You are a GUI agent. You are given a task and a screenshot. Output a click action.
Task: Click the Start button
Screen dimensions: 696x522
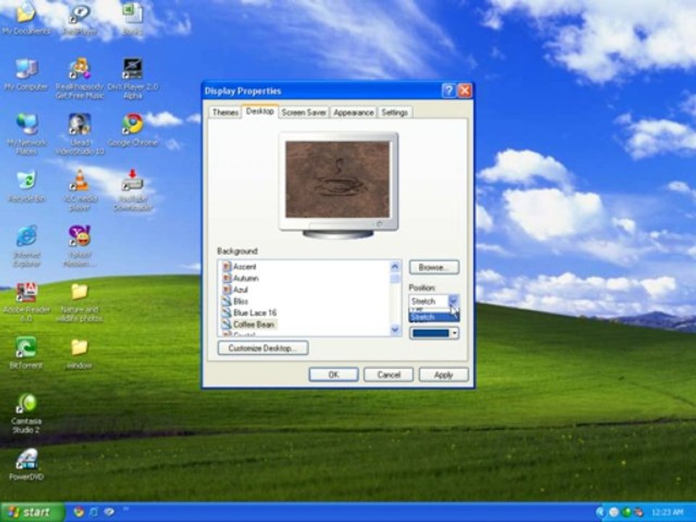(x=32, y=513)
